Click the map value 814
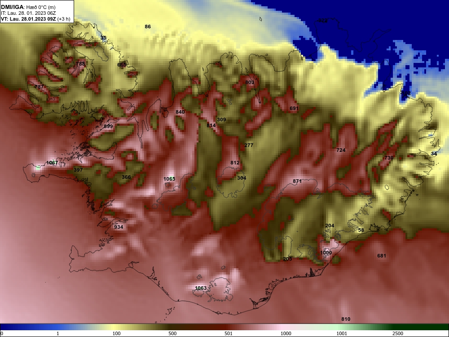Image resolution: width=449 pixels, height=337 pixels. (211, 125)
